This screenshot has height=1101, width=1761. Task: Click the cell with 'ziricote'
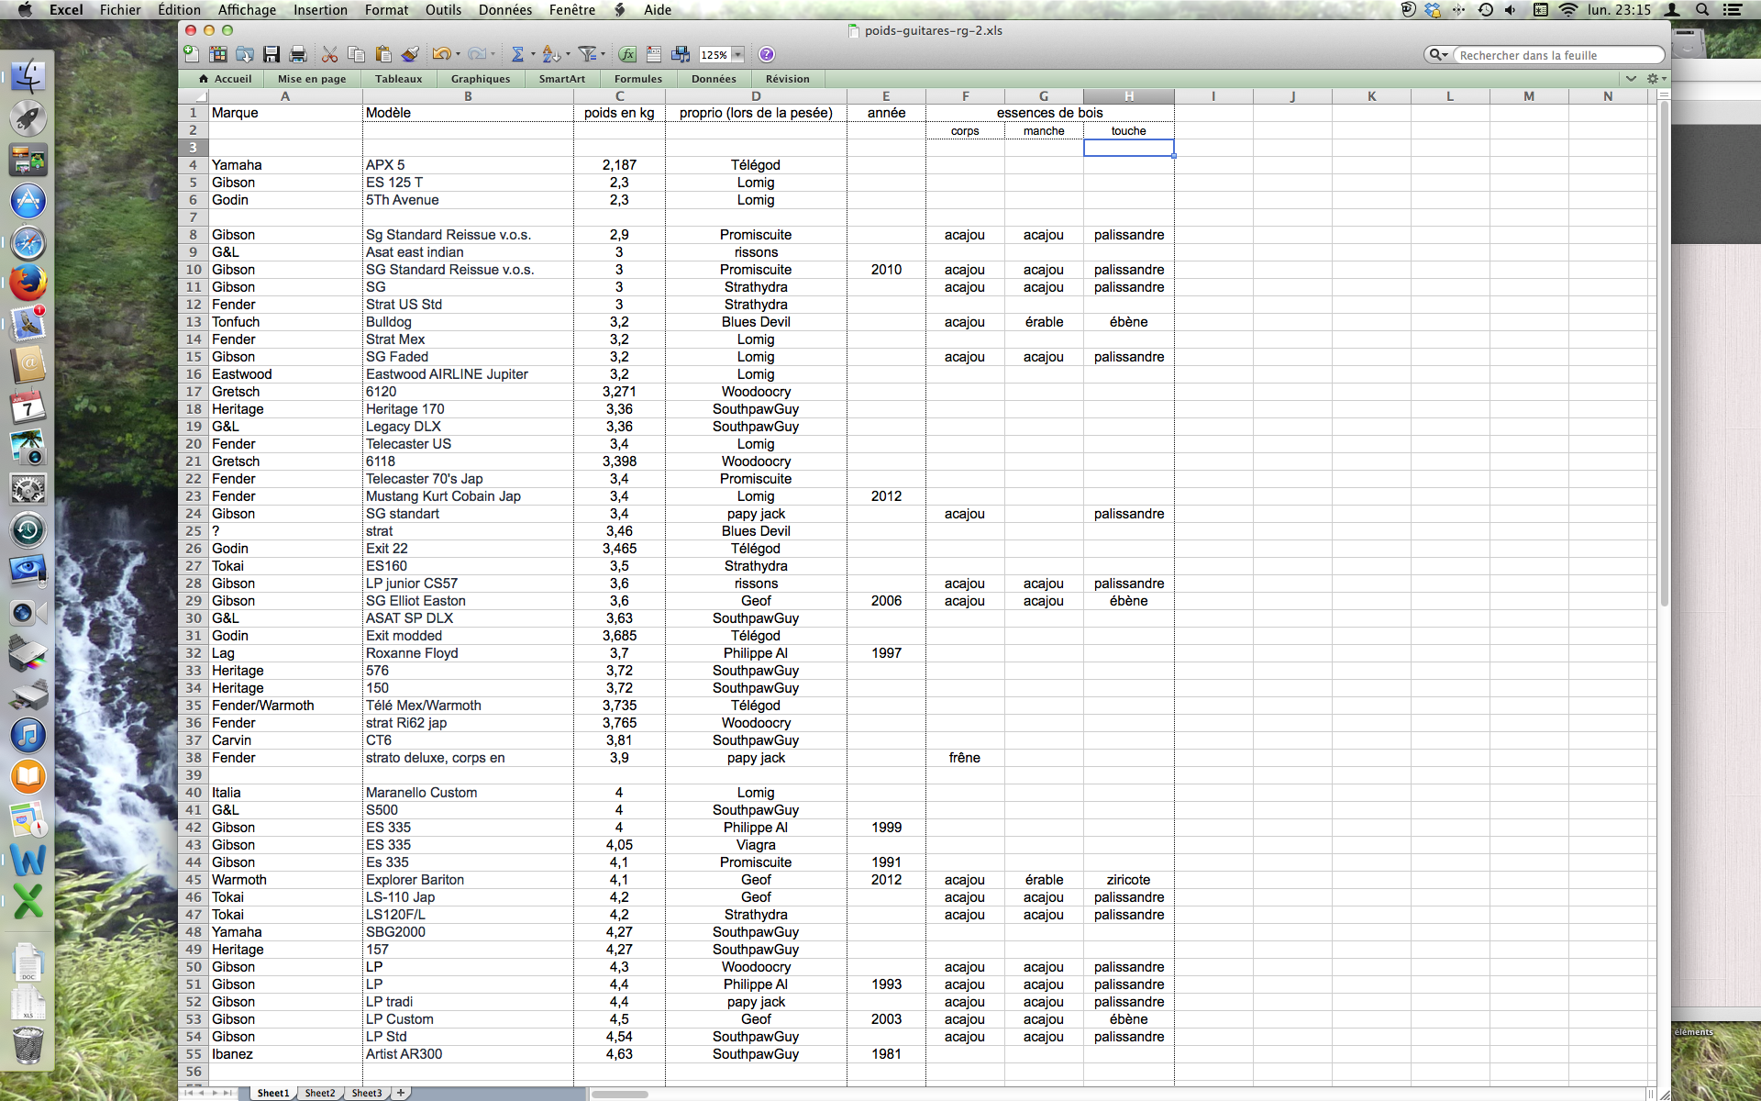pyautogui.click(x=1128, y=880)
